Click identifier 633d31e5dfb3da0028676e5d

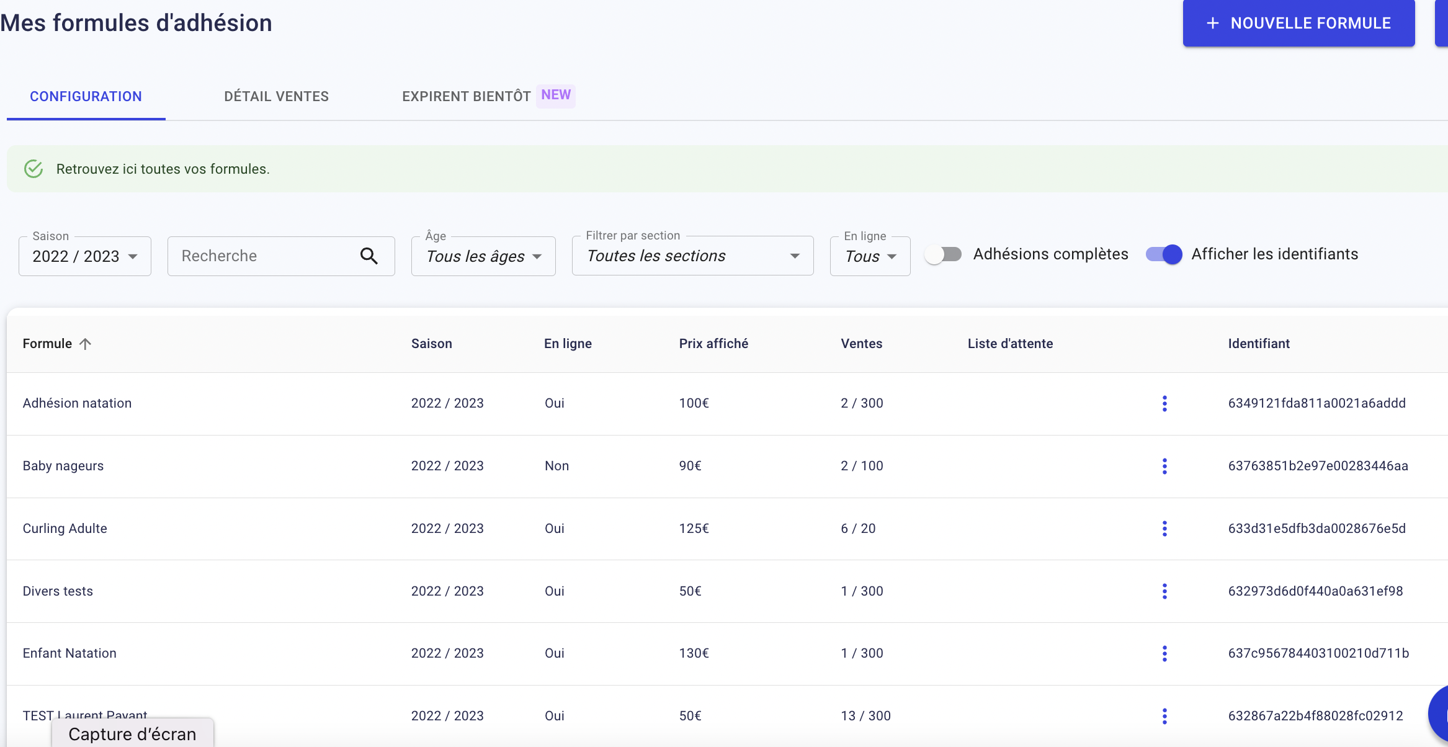click(x=1317, y=529)
